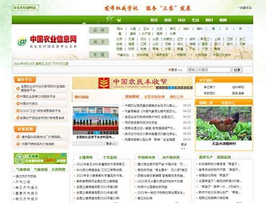Select highlighted slide indicator on harvest festival banner
266x203 pixels.
click(171, 87)
